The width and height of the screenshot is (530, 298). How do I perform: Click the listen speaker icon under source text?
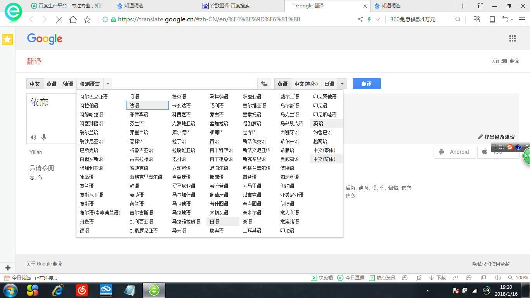tap(33, 137)
